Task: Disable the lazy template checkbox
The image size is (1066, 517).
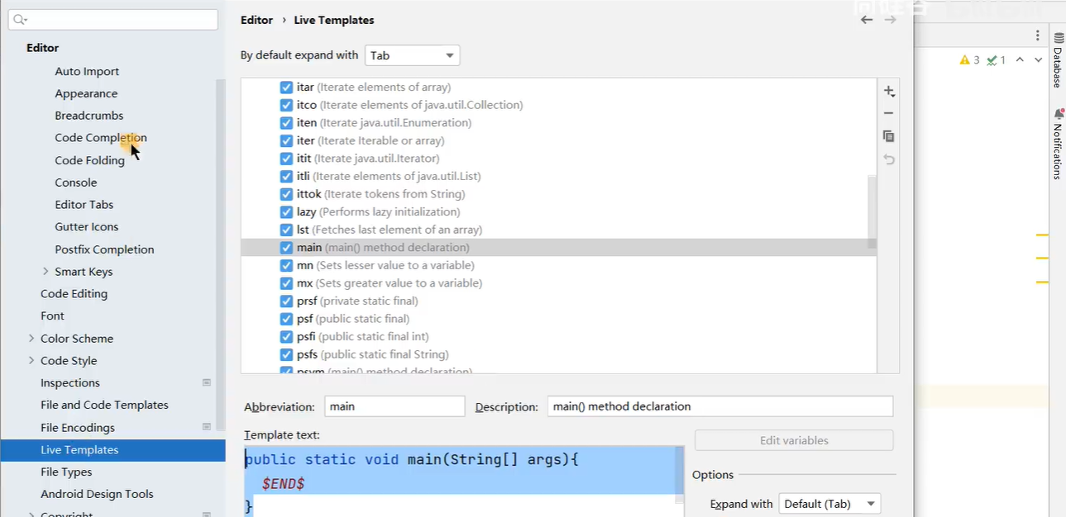Action: 286,212
